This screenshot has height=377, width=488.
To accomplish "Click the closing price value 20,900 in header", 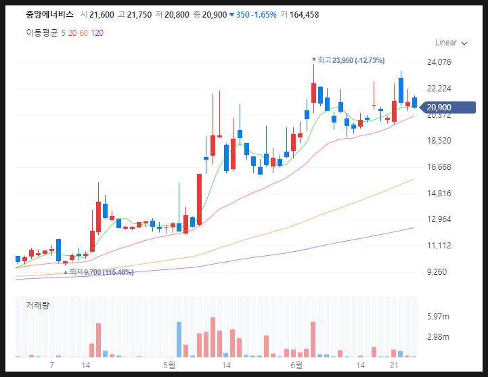I will [x=215, y=15].
